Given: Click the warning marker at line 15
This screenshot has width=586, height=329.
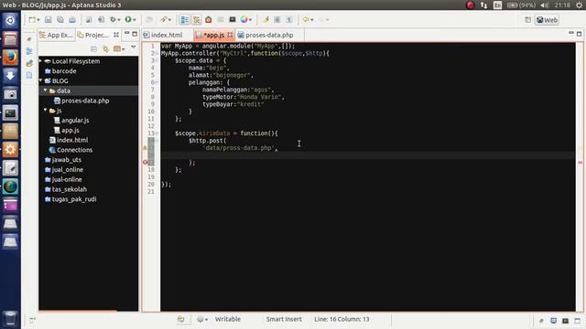Looking at the screenshot, I should (x=145, y=148).
